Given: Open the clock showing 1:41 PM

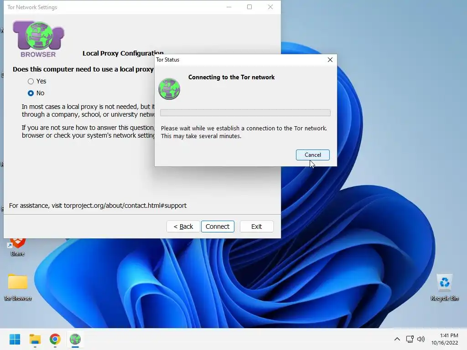Looking at the screenshot, I should (x=445, y=339).
